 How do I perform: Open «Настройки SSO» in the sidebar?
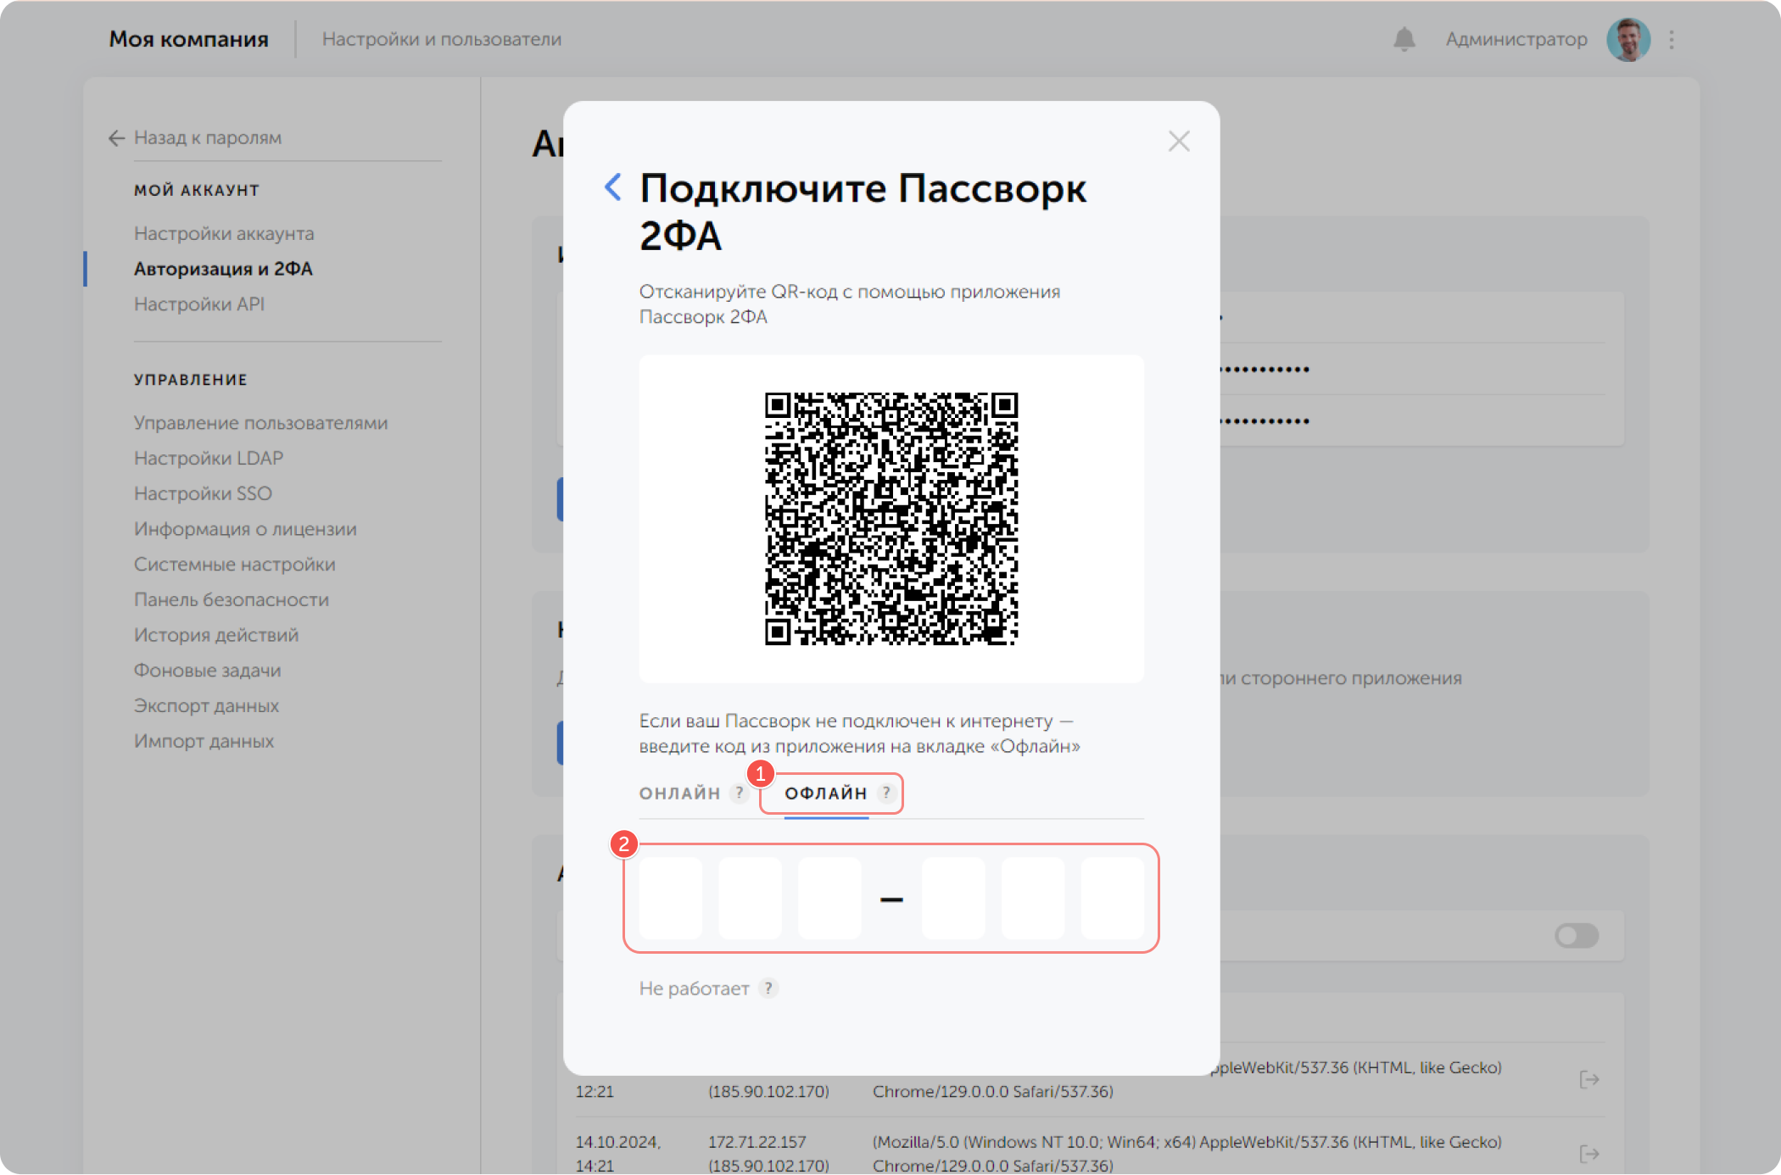202,493
